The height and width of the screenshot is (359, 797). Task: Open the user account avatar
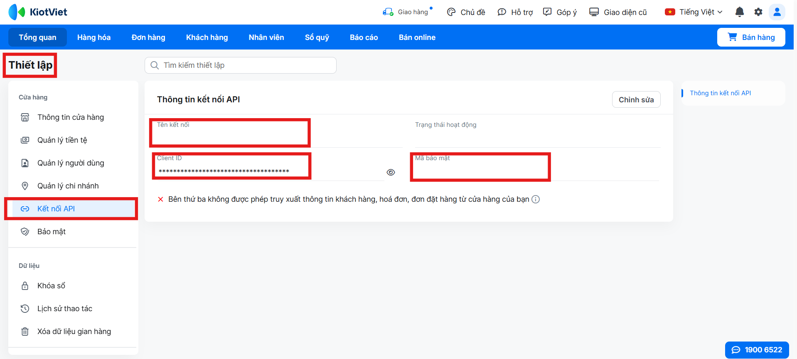click(777, 12)
